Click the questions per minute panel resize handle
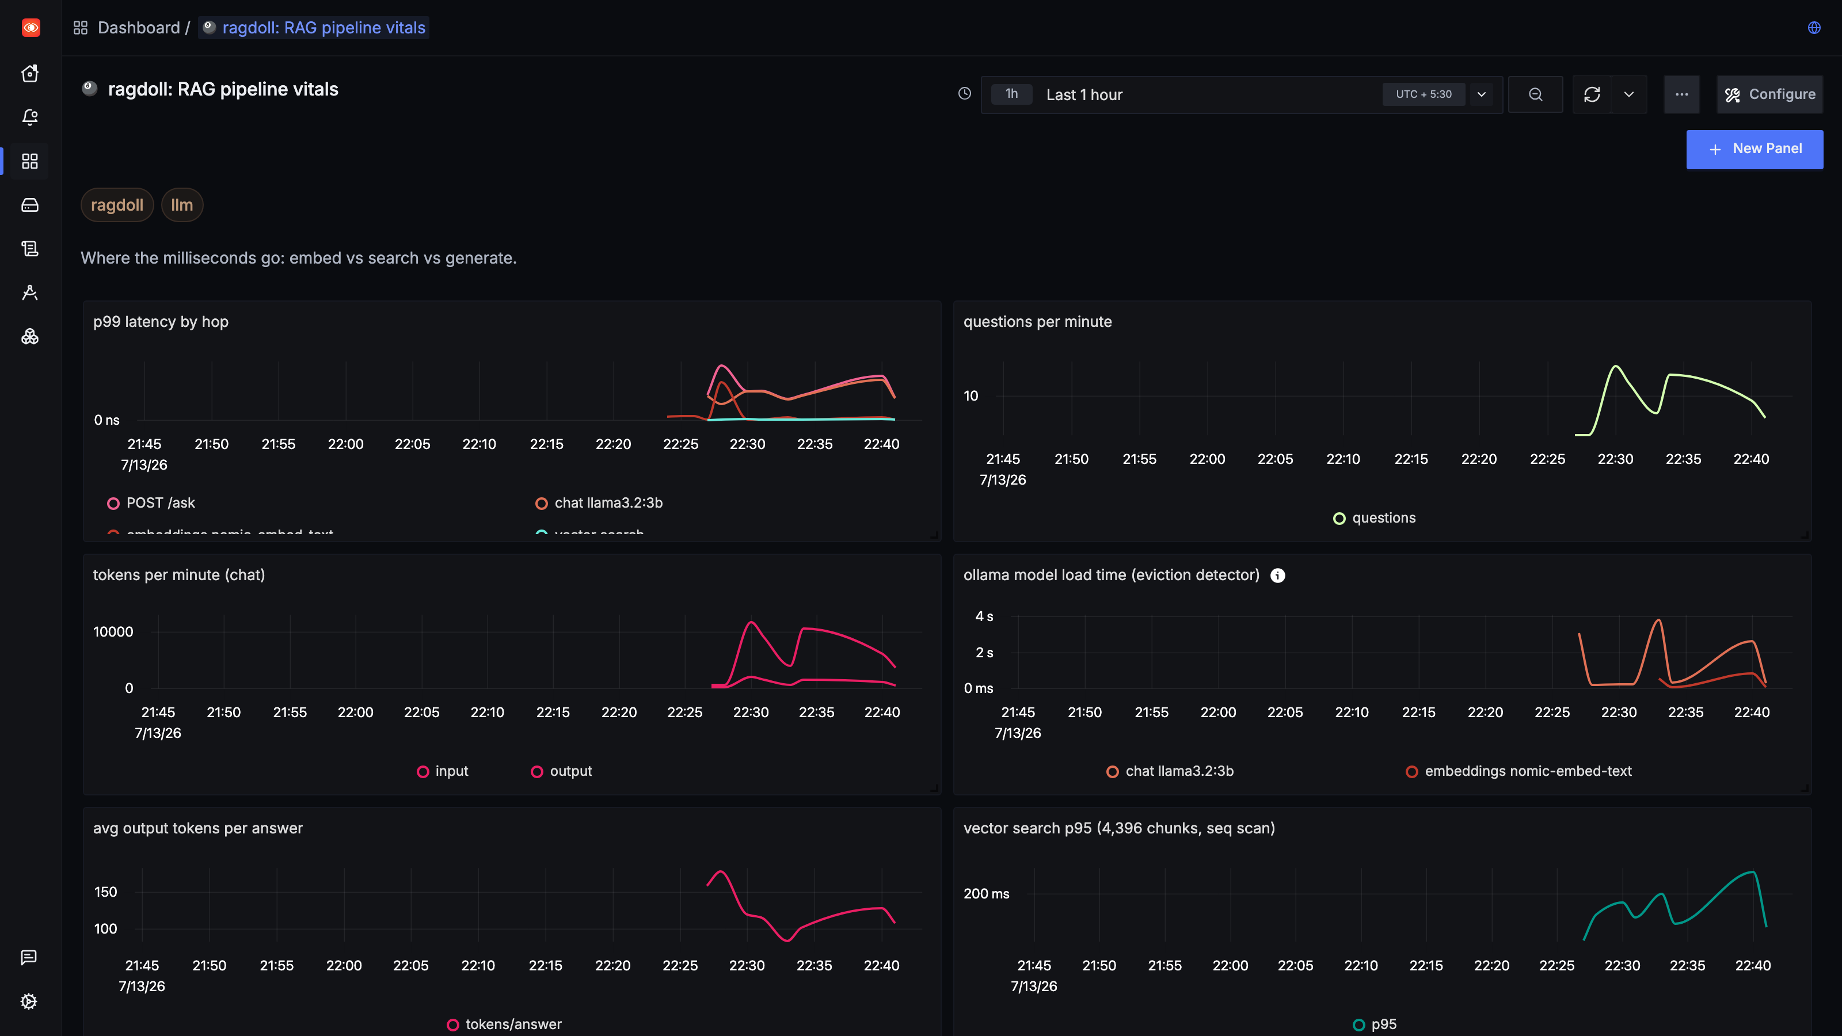 coord(1805,535)
